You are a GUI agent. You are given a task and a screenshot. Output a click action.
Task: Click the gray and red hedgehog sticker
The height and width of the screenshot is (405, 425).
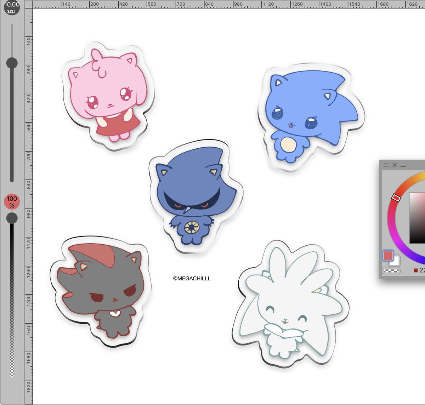tap(100, 291)
